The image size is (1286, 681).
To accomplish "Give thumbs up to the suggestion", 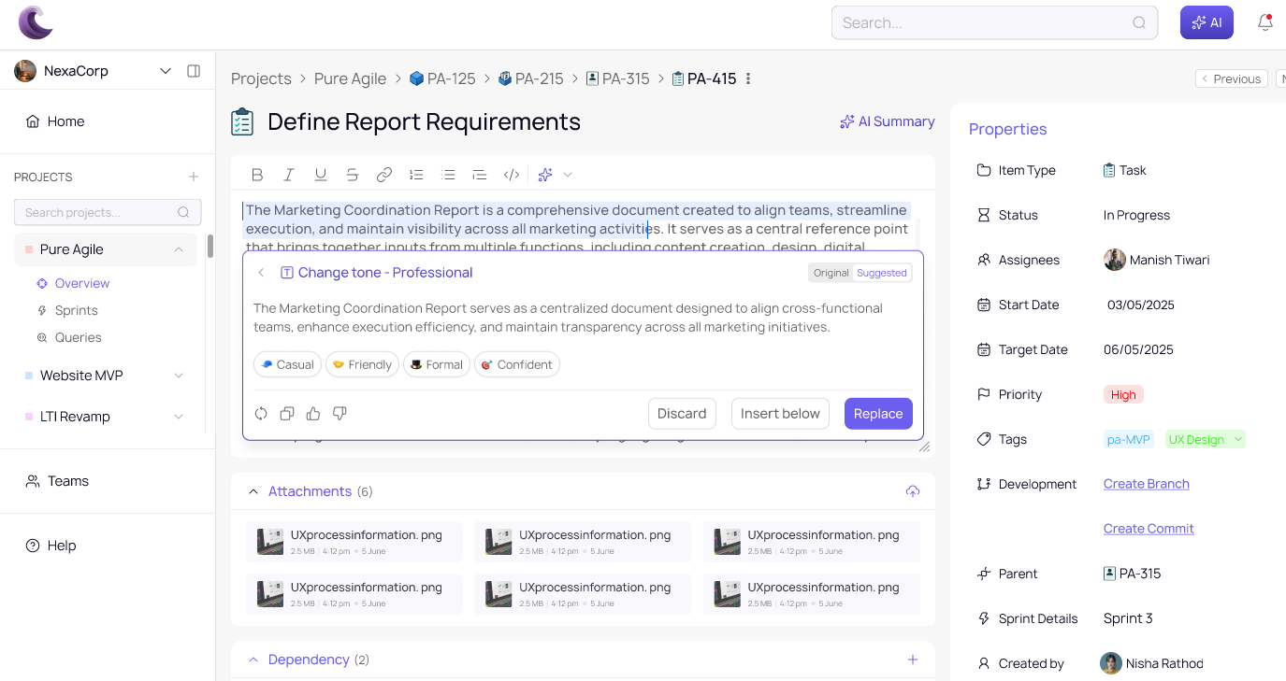I will coord(313,414).
